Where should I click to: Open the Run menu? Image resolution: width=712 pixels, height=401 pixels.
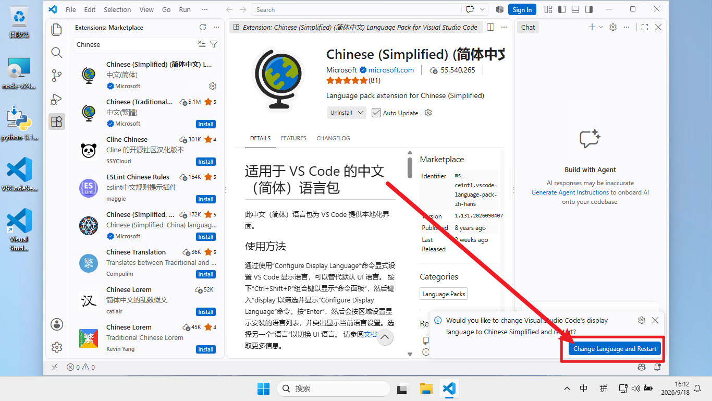185,9
